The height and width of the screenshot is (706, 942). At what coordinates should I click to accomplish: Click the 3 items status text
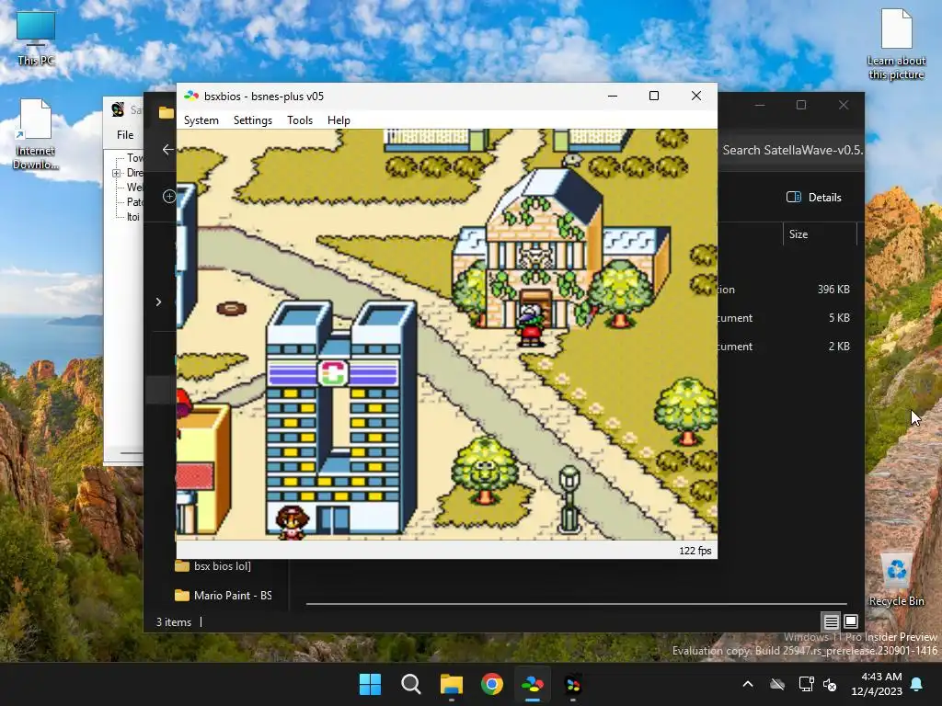174,622
